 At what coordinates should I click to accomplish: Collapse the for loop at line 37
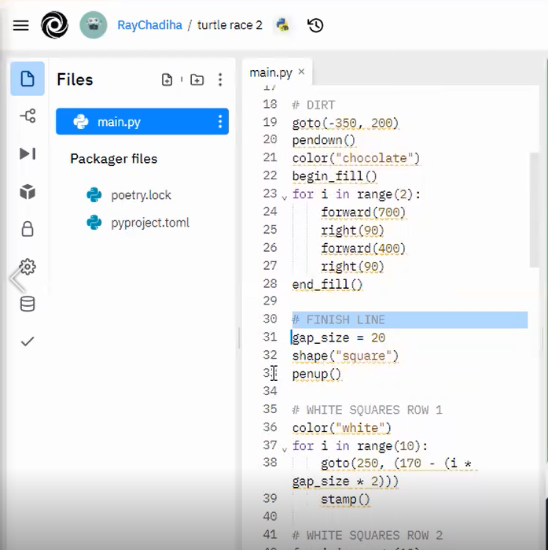[x=285, y=449]
